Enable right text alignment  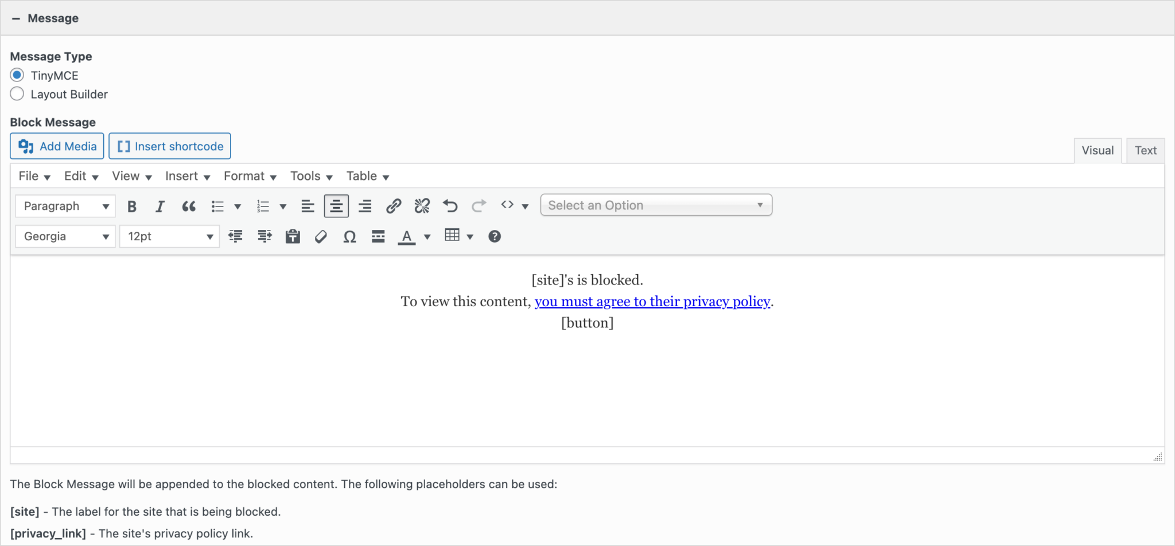tap(365, 206)
